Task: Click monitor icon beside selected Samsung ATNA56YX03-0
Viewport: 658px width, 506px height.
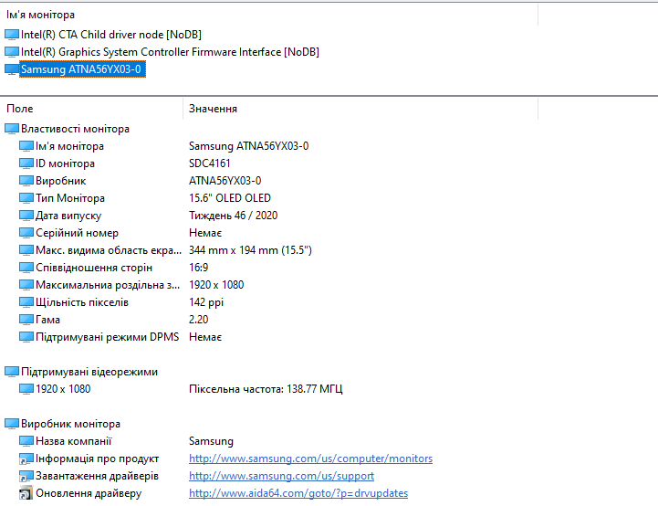Action: pos(12,69)
